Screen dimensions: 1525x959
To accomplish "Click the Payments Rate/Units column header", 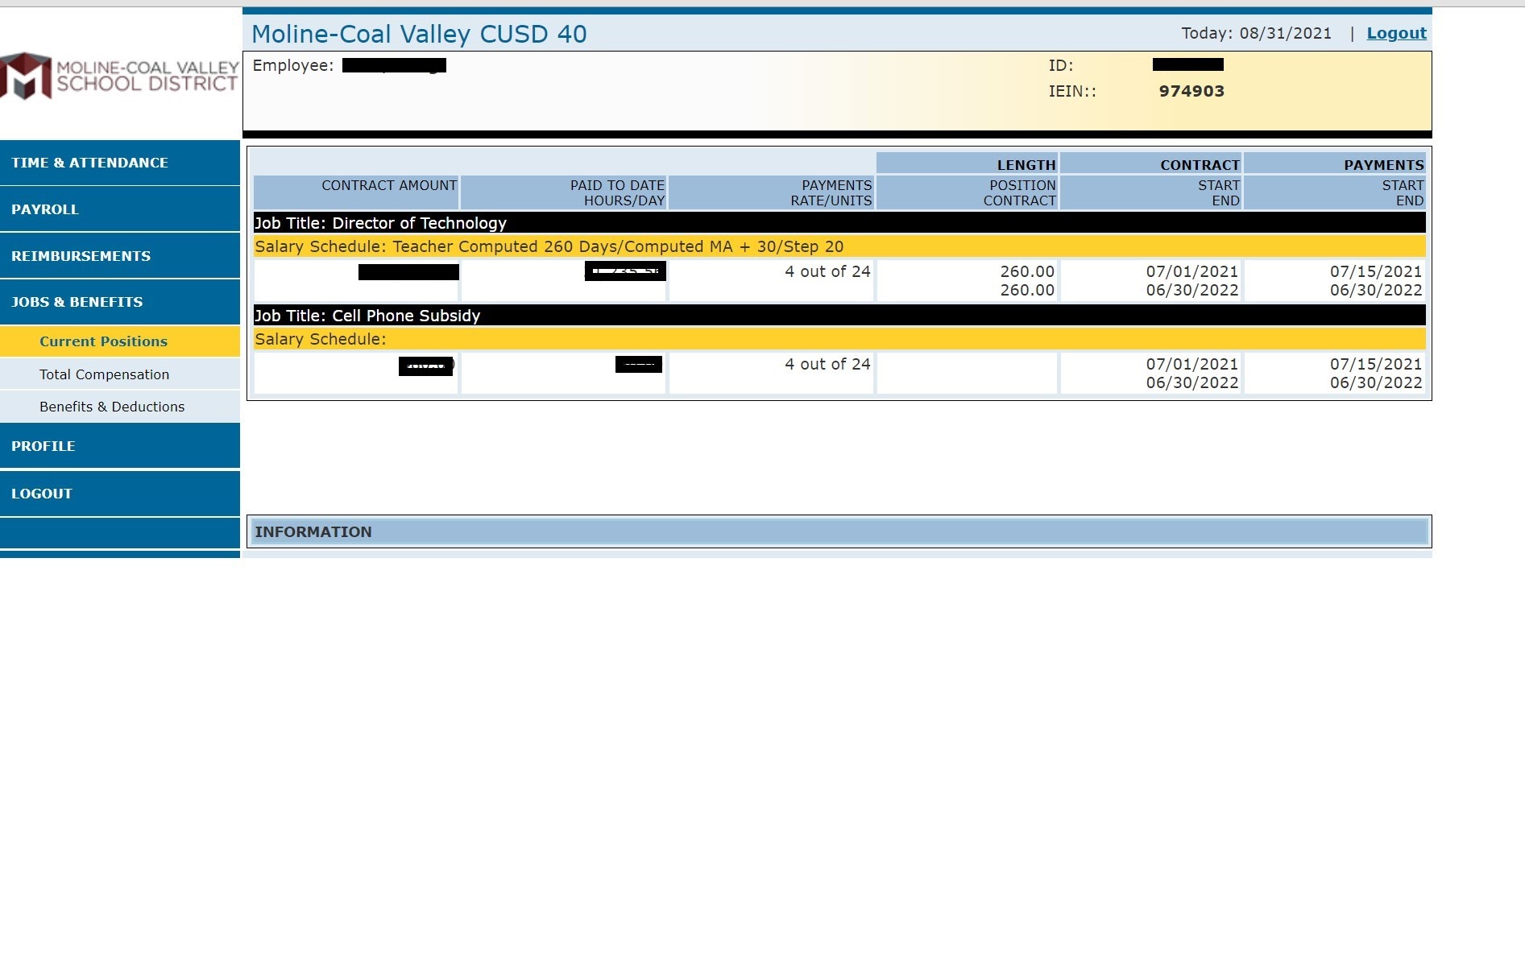I will click(831, 193).
